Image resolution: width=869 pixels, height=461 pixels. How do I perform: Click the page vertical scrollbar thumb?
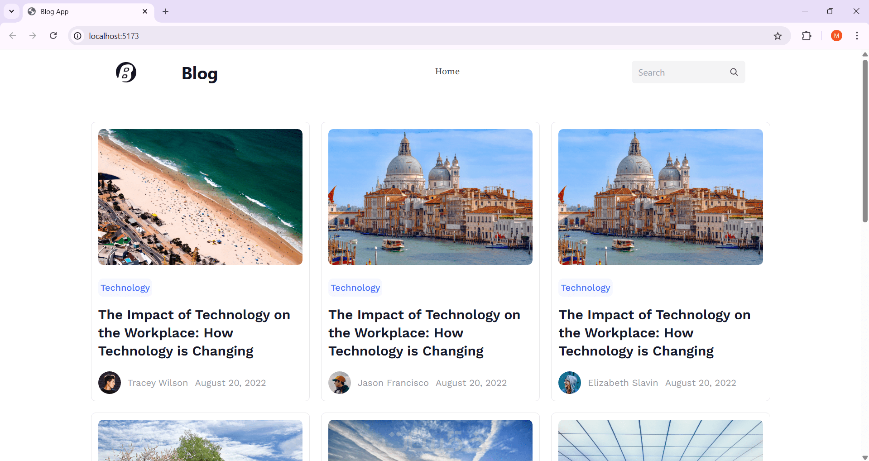pyautogui.click(x=865, y=140)
